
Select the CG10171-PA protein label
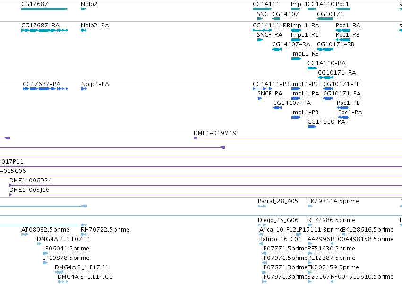coord(342,94)
